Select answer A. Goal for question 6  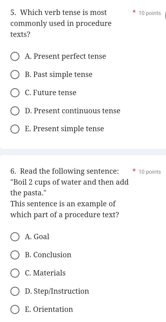15,237
